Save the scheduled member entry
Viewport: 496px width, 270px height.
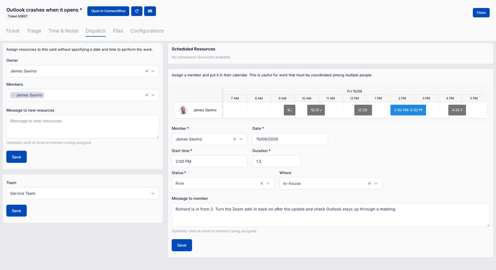pyautogui.click(x=182, y=245)
